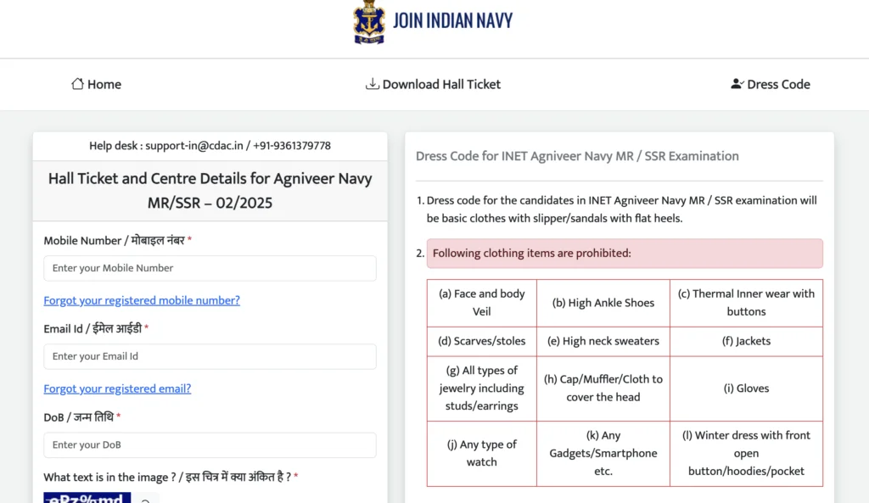This screenshot has height=503, width=869.
Task: Click the '(f) Jackets' cell
Action: click(746, 341)
